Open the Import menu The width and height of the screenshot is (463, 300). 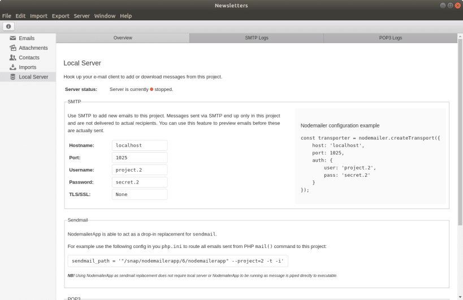[38, 16]
